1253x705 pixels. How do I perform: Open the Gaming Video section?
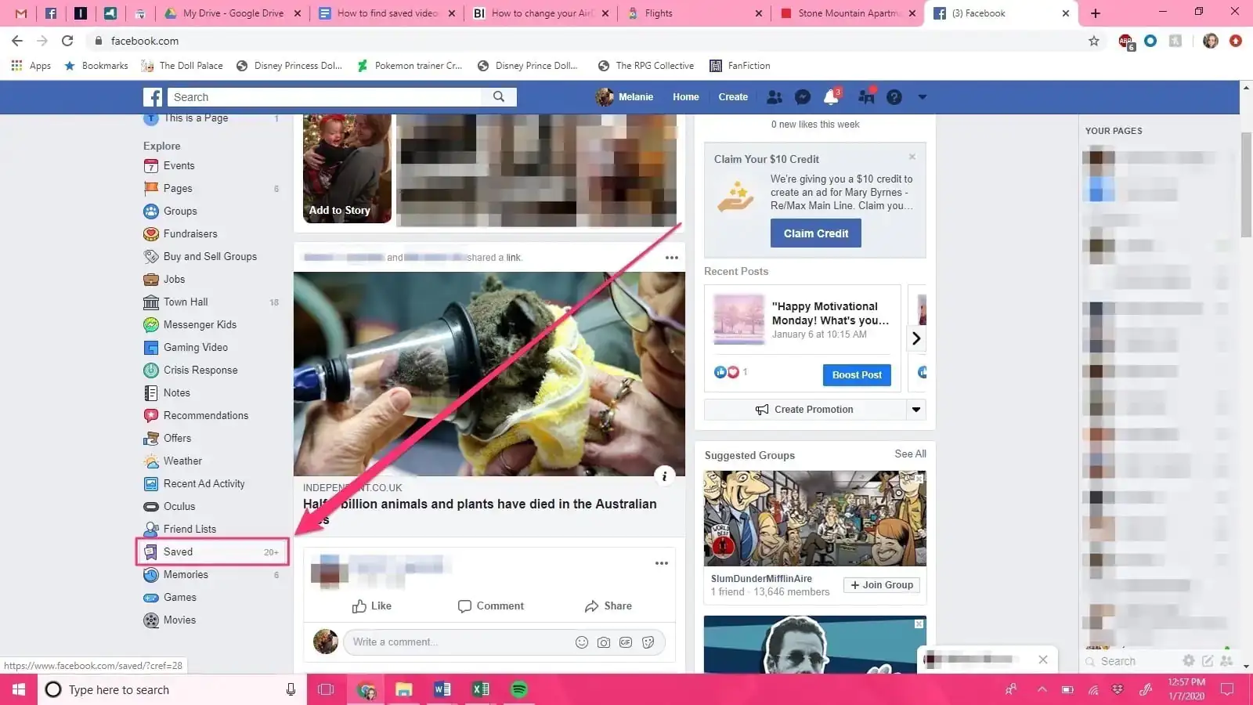(196, 347)
